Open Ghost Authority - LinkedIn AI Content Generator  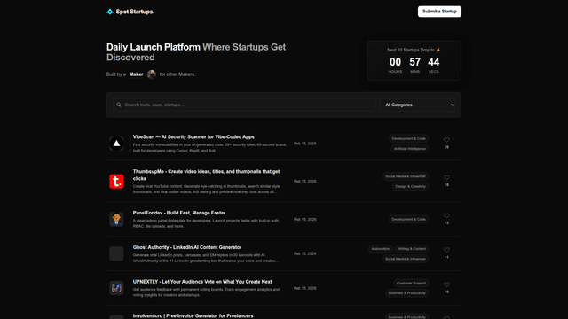click(187, 247)
